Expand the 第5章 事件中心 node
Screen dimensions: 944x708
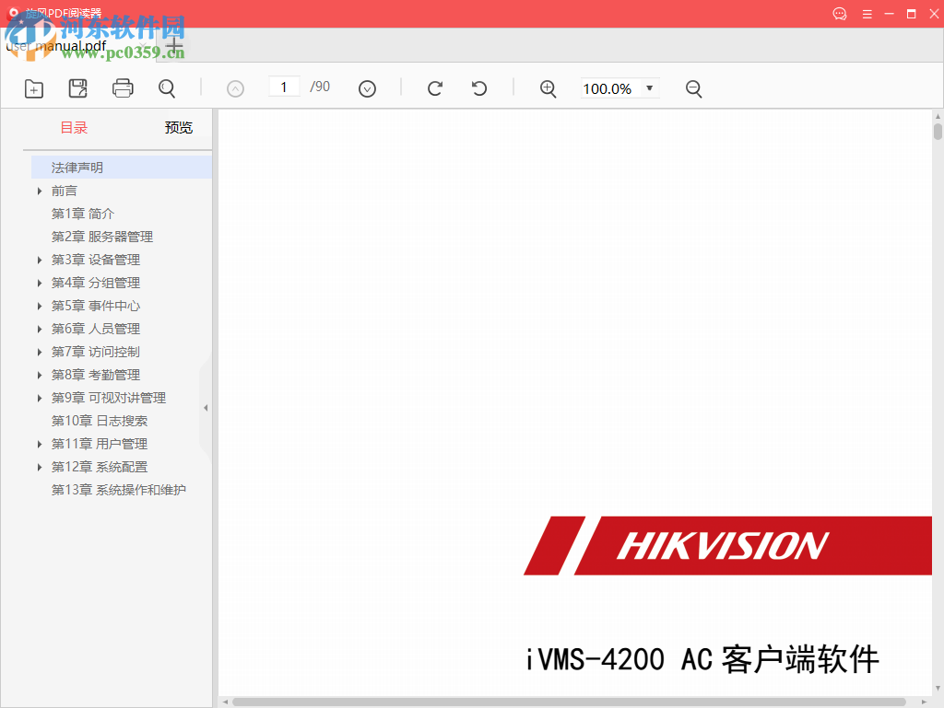[40, 306]
